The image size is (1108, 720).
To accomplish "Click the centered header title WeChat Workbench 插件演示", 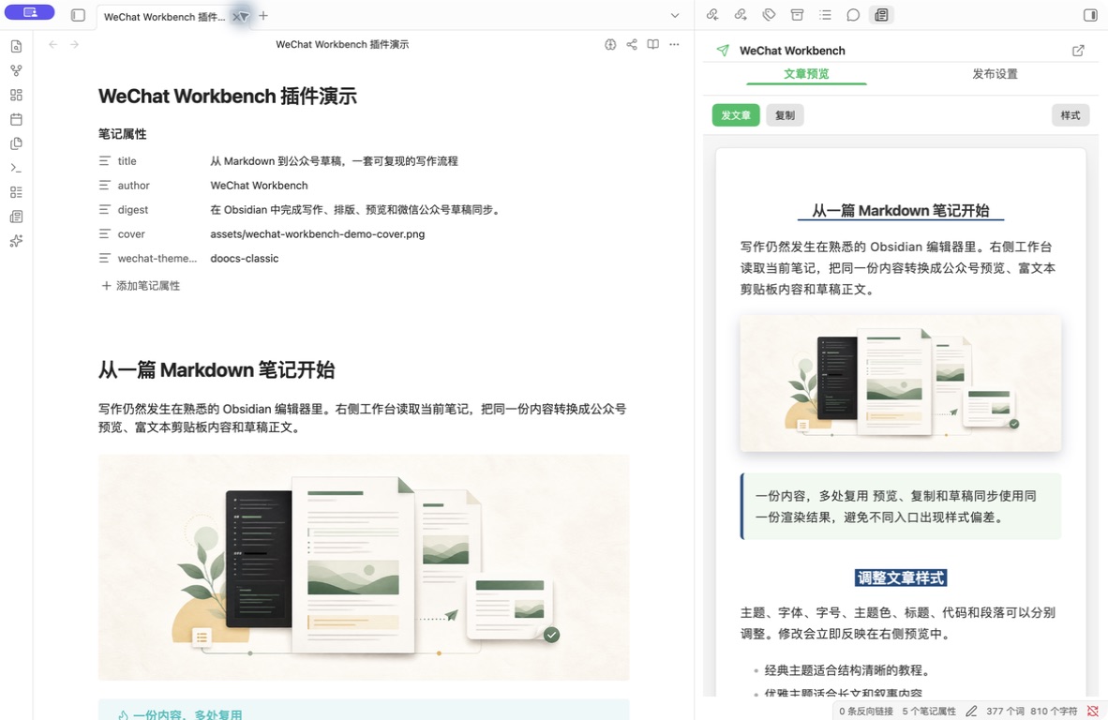I will point(342,44).
